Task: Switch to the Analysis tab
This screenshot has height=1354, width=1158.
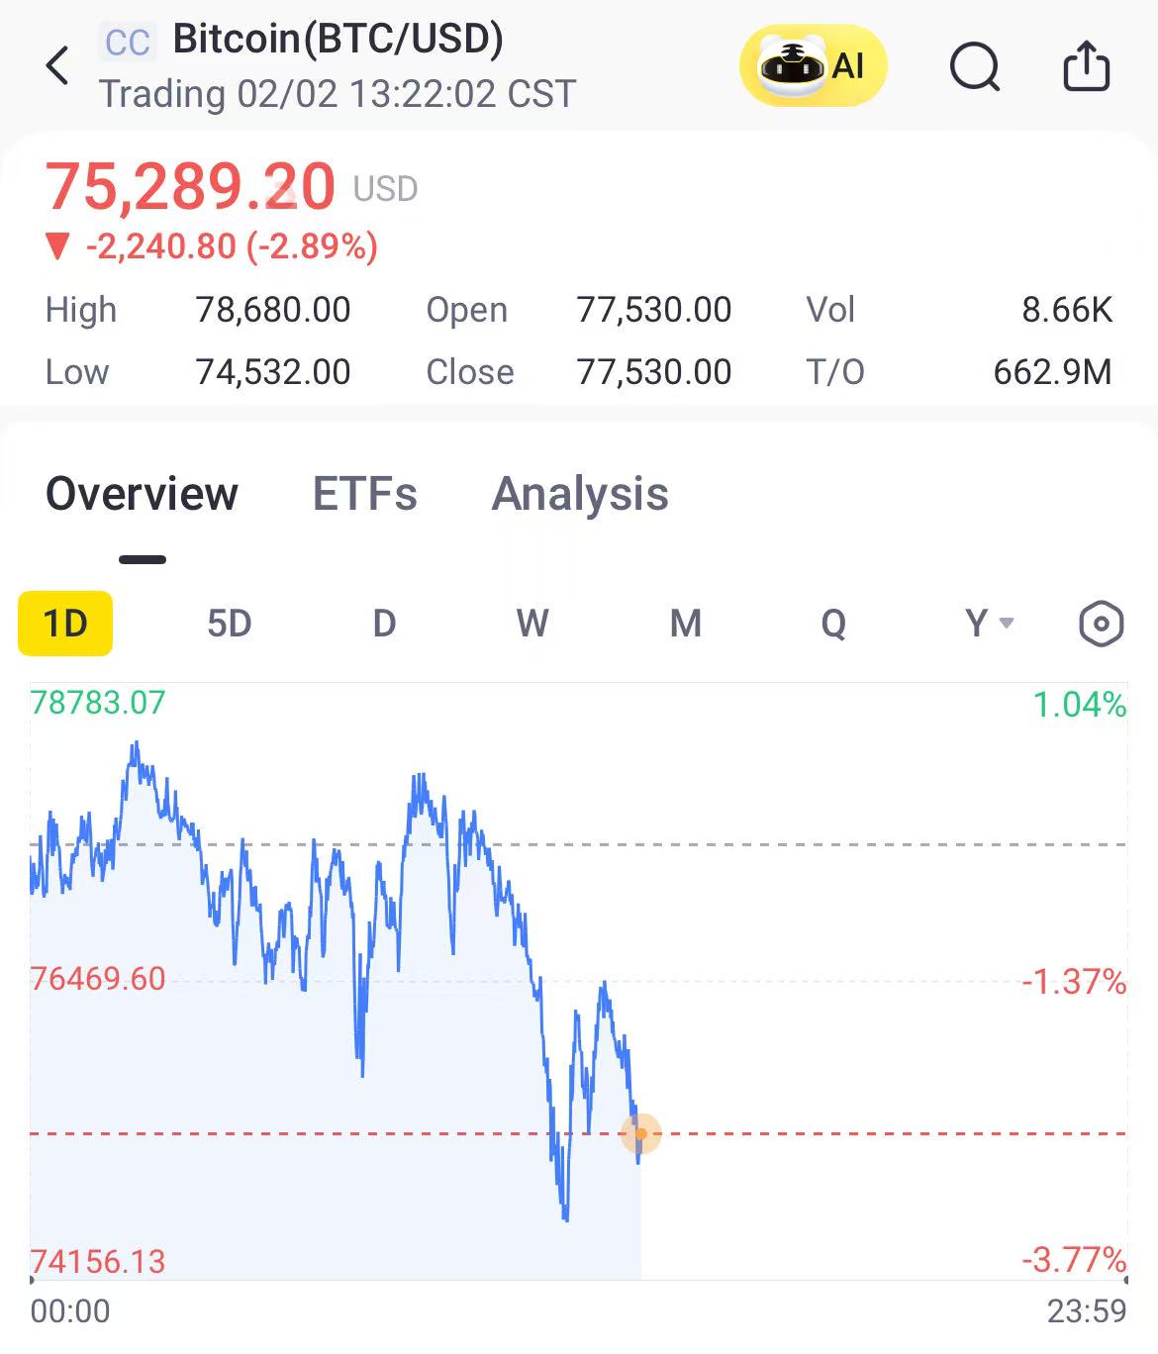Action: pos(580,494)
